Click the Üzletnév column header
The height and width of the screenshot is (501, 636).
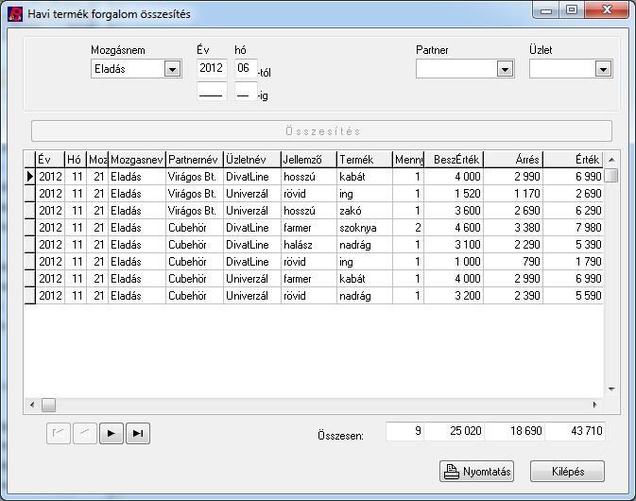tap(252, 160)
